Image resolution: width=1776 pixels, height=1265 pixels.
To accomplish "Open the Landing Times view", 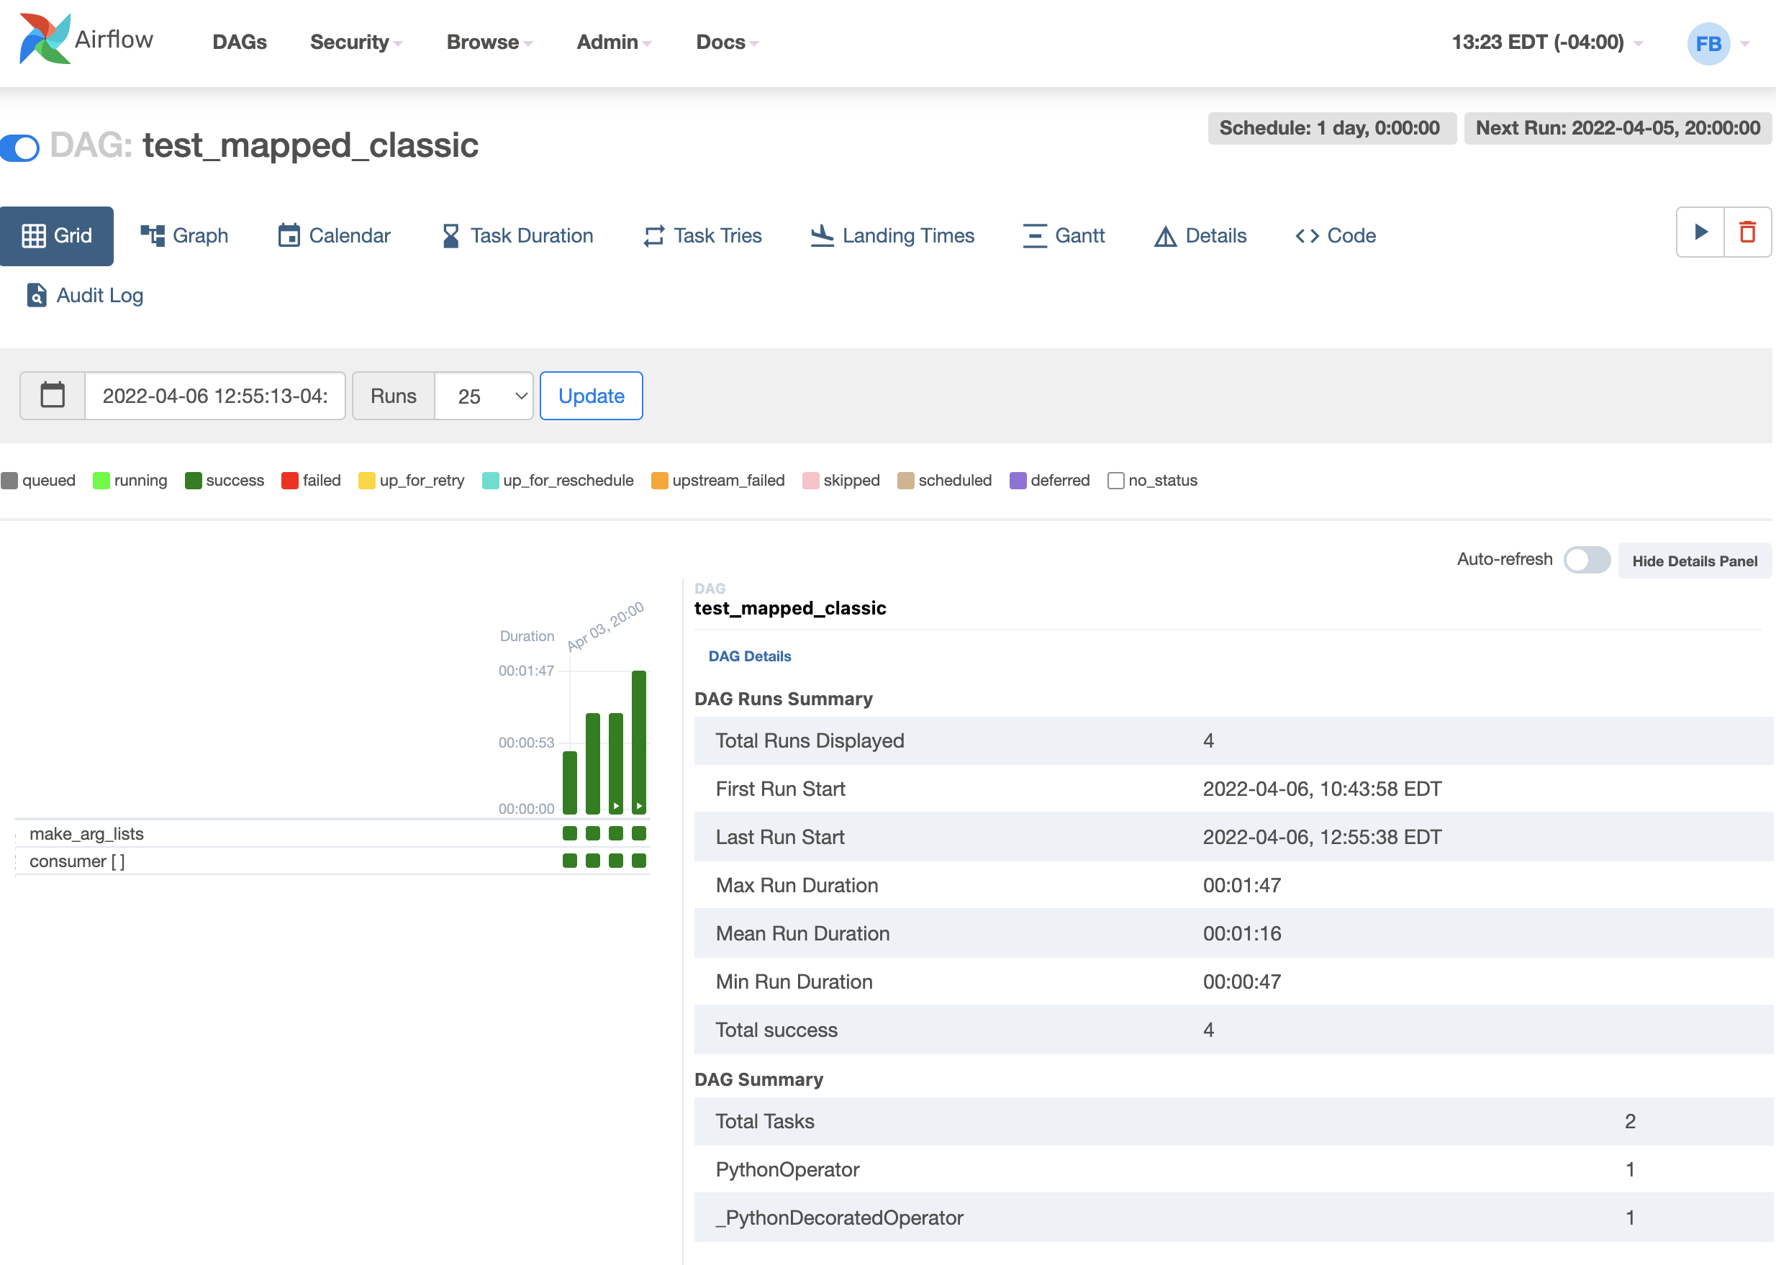I will (892, 235).
